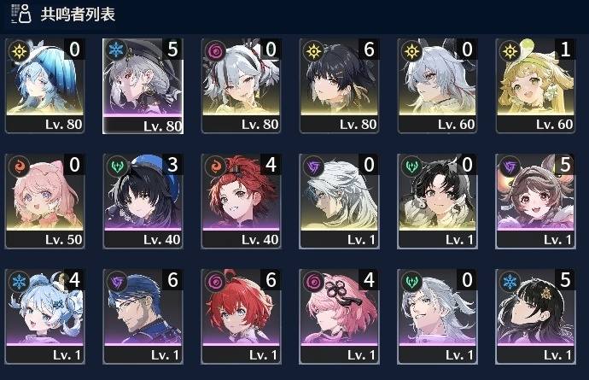Select the black long-haired character in bottom row

click(536, 317)
